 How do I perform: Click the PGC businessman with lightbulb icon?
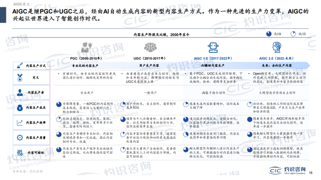(x=87, y=47)
